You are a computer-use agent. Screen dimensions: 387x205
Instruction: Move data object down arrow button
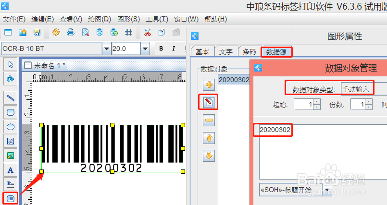point(209,156)
